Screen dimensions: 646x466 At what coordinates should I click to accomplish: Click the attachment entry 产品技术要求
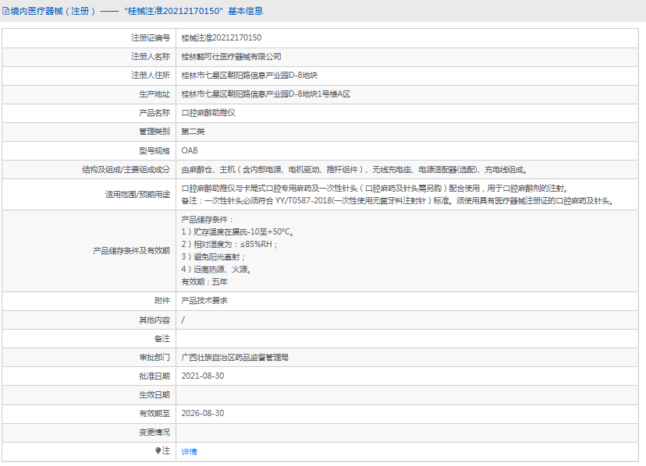[x=204, y=301]
